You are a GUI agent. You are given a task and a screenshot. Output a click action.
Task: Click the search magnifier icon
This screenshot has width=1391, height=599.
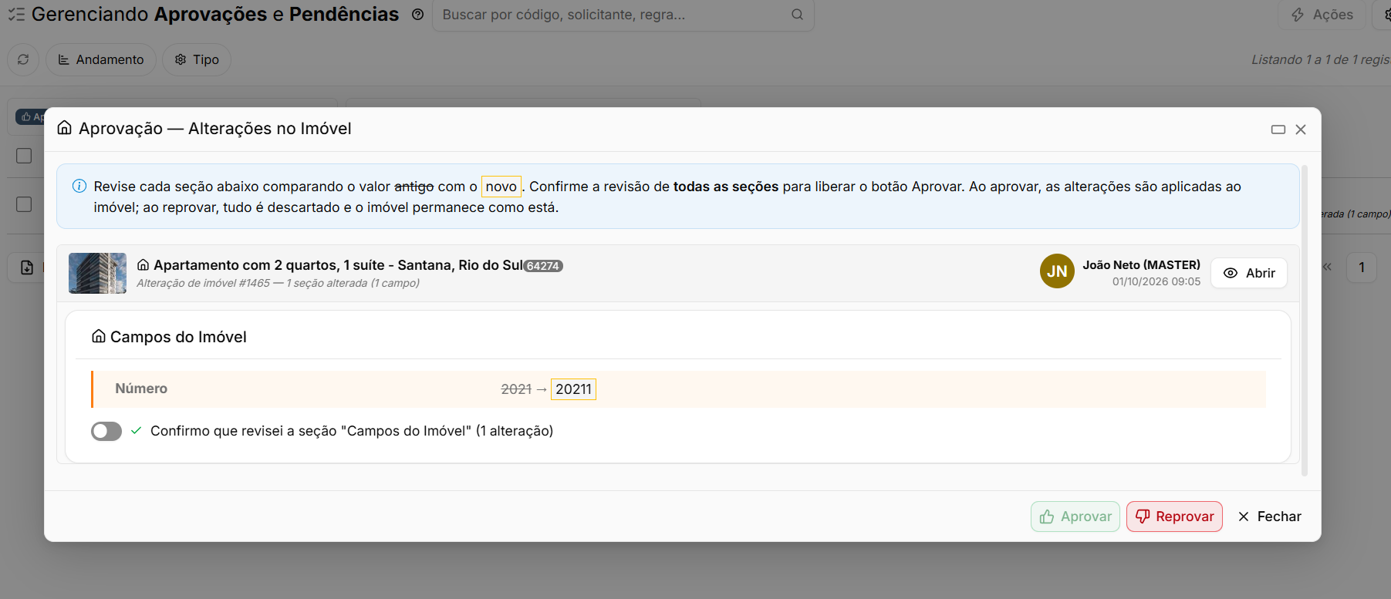click(797, 15)
